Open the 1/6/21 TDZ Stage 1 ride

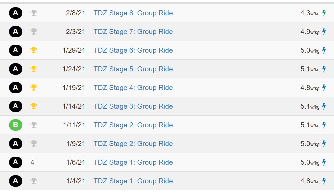click(x=133, y=162)
